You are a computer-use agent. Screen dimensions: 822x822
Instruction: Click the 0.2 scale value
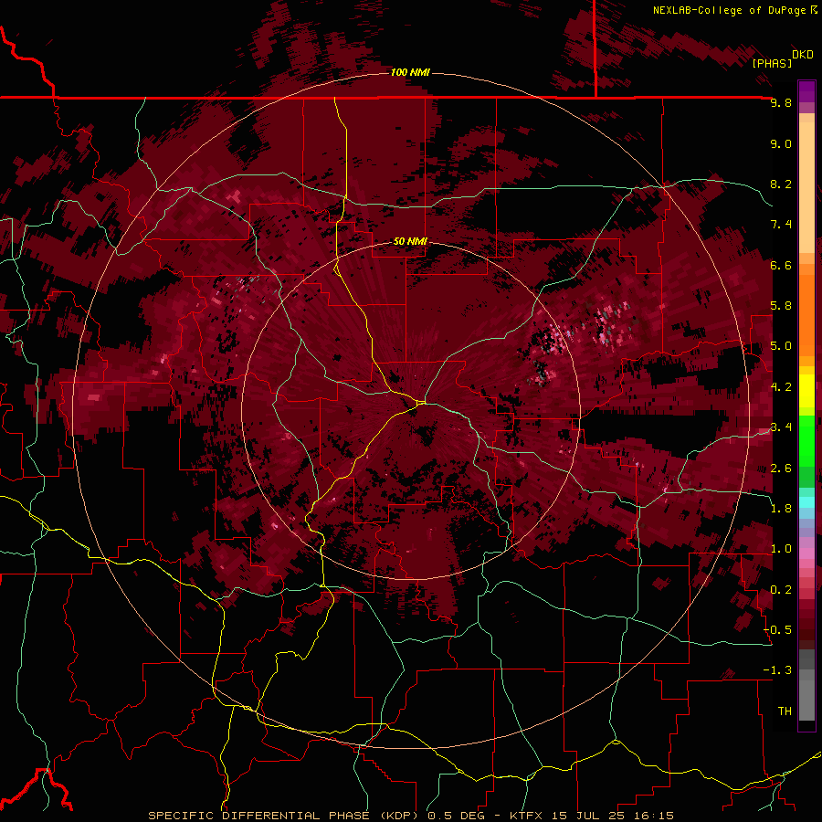click(781, 590)
